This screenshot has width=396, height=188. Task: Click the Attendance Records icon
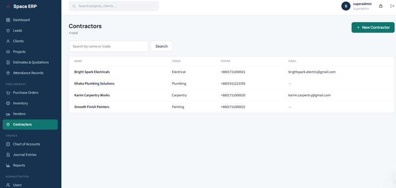coord(8,73)
